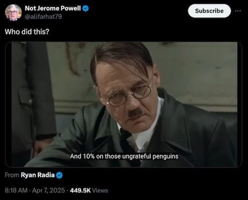Open the Ryan Radia source link
This screenshot has width=248, height=200.
point(38,175)
